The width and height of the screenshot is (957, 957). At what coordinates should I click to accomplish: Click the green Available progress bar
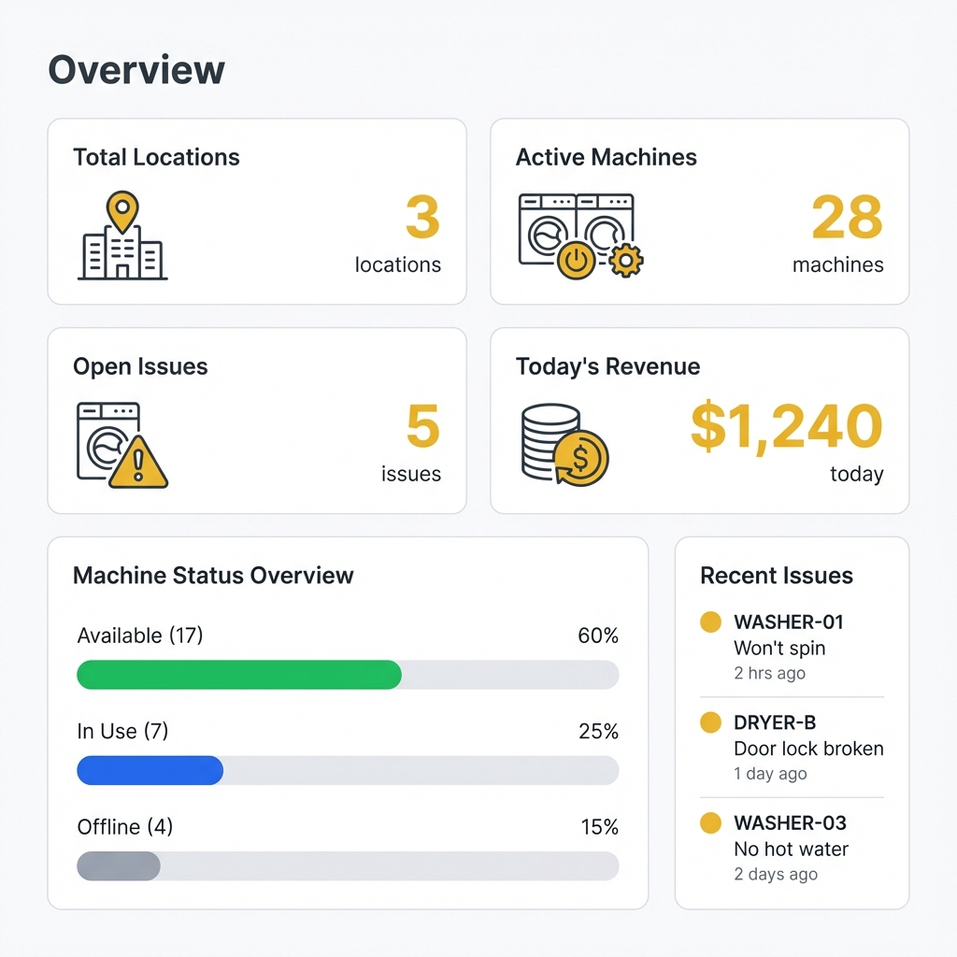(x=238, y=675)
